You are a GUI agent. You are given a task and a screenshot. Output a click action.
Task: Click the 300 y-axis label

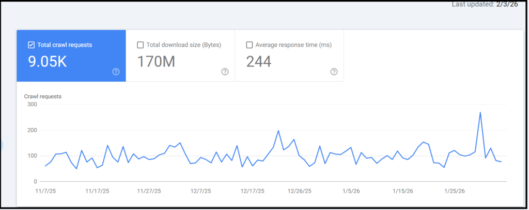coord(33,104)
